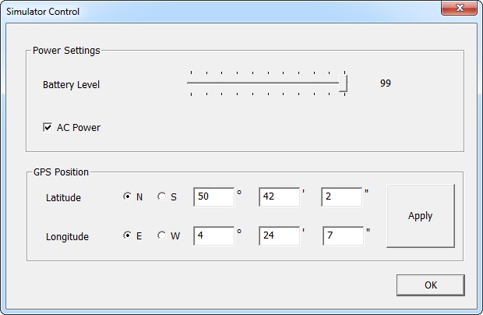This screenshot has width=483, height=315.
Task: Select the S latitude radio button
Action: [x=162, y=197]
